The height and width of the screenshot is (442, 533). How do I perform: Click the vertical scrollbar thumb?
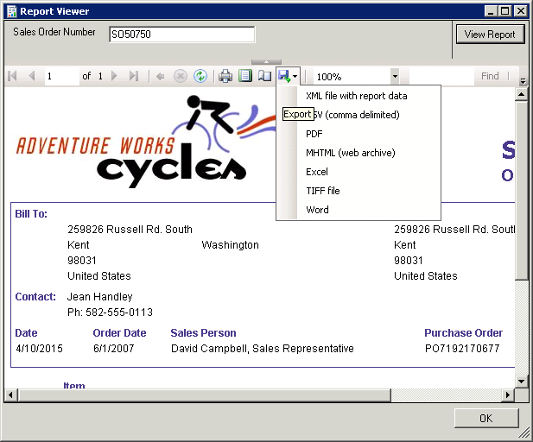pos(521,191)
